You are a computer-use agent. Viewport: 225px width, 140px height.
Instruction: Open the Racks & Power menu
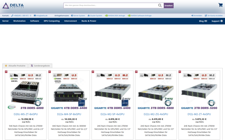(89, 21)
